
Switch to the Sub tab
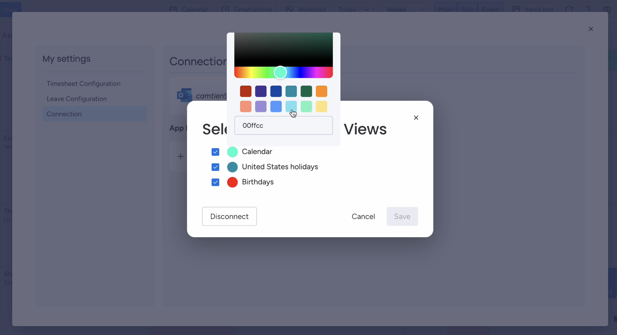coord(467,9)
